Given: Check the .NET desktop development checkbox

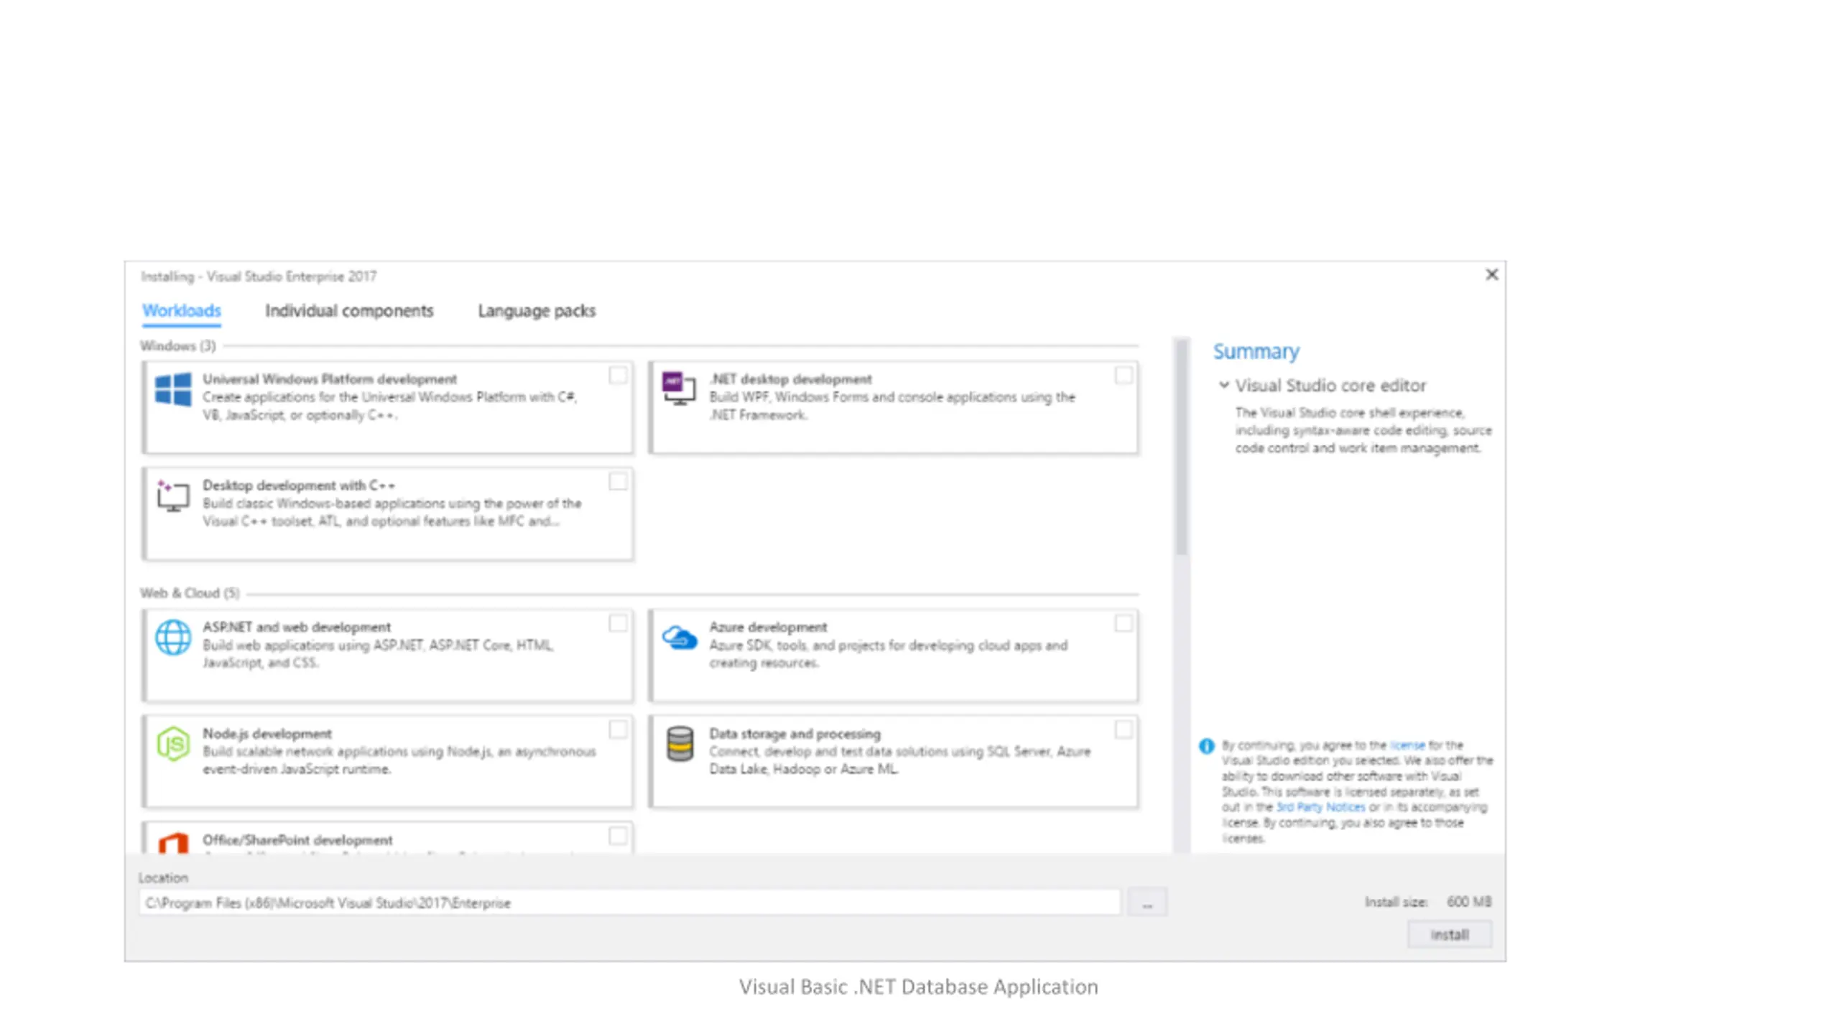Looking at the screenshot, I should pyautogui.click(x=1124, y=376).
